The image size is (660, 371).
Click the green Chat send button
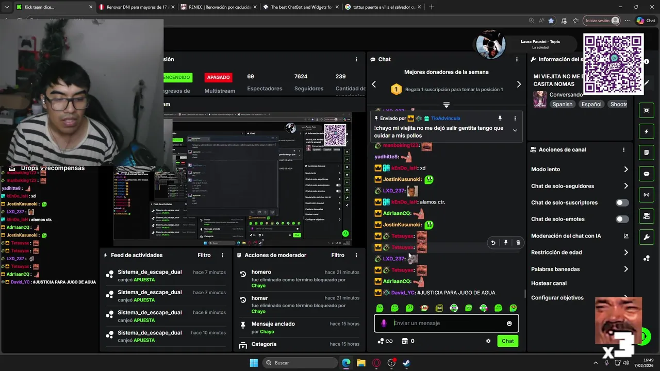[x=508, y=341]
